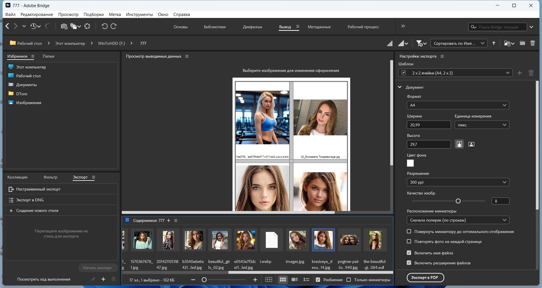The image size is (542, 288).
Task: Click the delete item trash icon in path bar
Action: click(x=532, y=43)
